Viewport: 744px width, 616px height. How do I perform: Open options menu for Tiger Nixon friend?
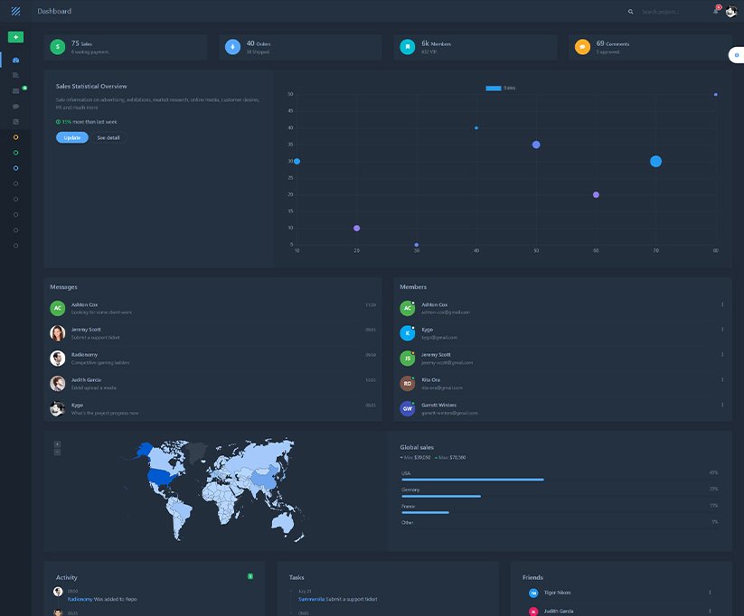pyautogui.click(x=710, y=593)
